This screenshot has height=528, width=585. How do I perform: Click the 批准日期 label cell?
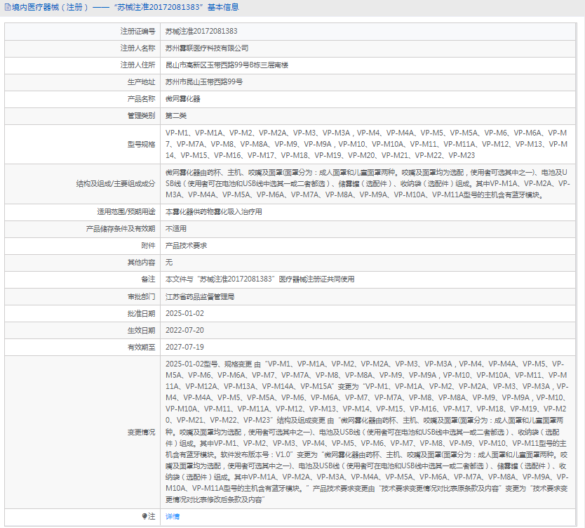[83, 313]
